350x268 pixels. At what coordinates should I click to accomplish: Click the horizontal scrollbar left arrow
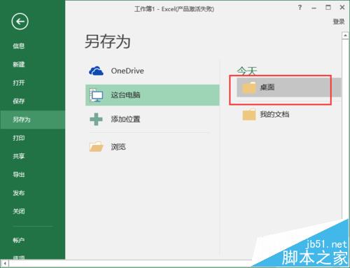tap(4, 264)
